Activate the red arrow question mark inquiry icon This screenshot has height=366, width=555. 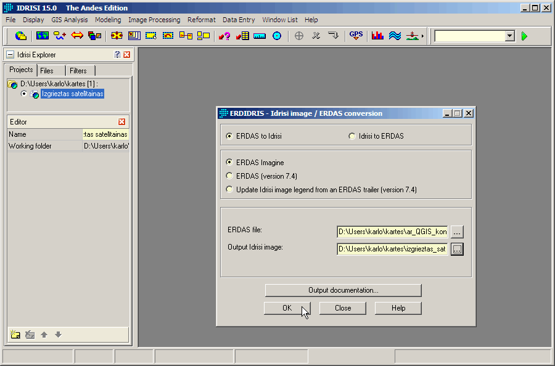pyautogui.click(x=224, y=36)
